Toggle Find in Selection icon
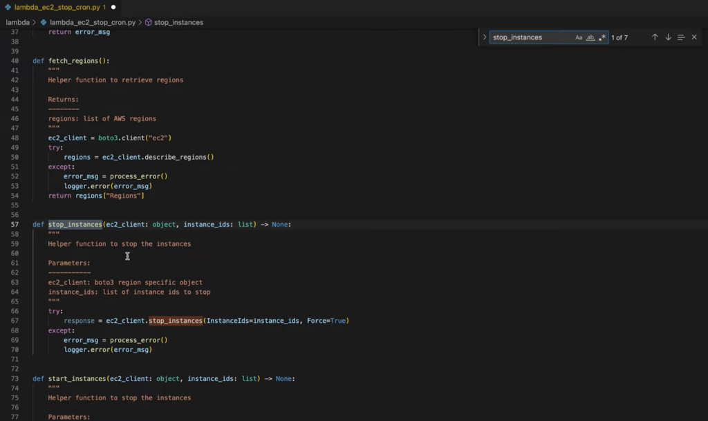Viewport: 708px width, 421px height. [681, 37]
